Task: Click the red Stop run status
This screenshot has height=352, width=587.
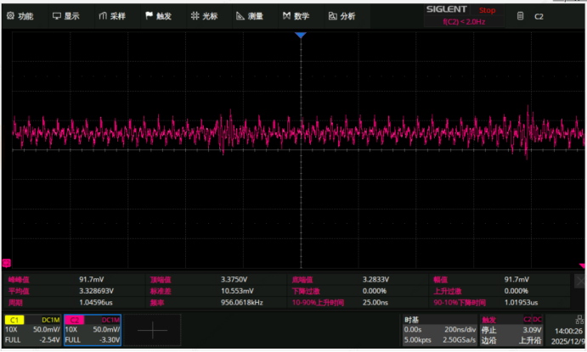Action: (x=487, y=10)
